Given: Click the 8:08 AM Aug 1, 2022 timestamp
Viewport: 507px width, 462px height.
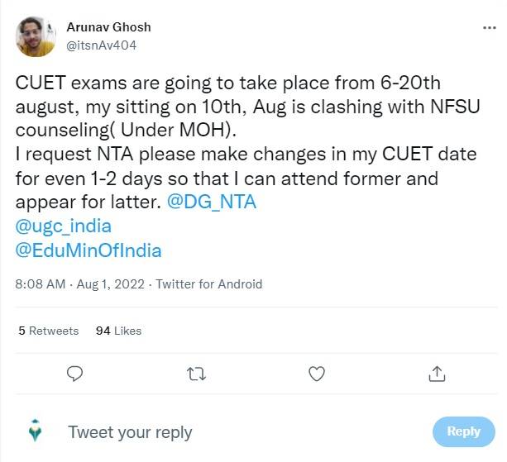Looking at the screenshot, I should [80, 284].
